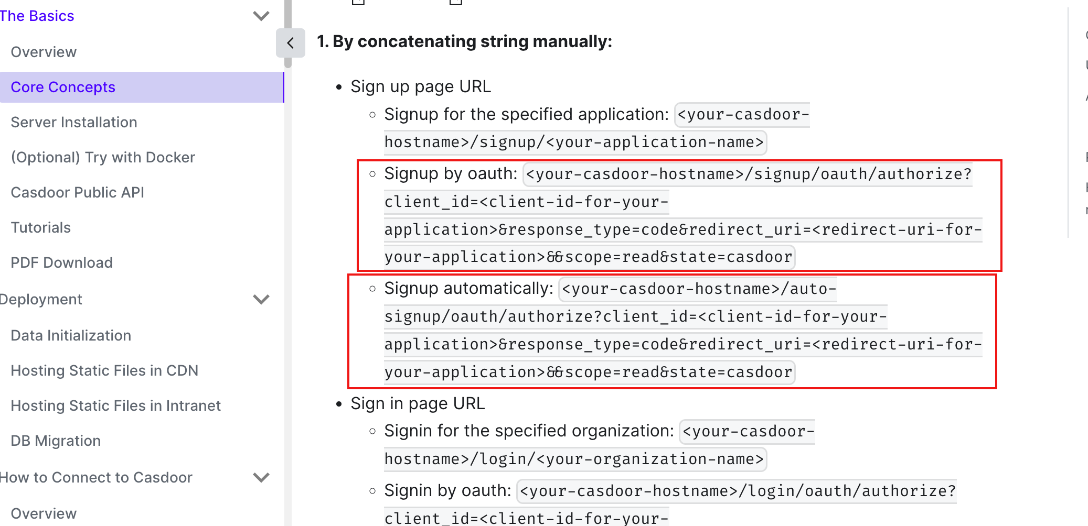
Task: Check the first checkbox above the heading
Action: (x=359, y=3)
